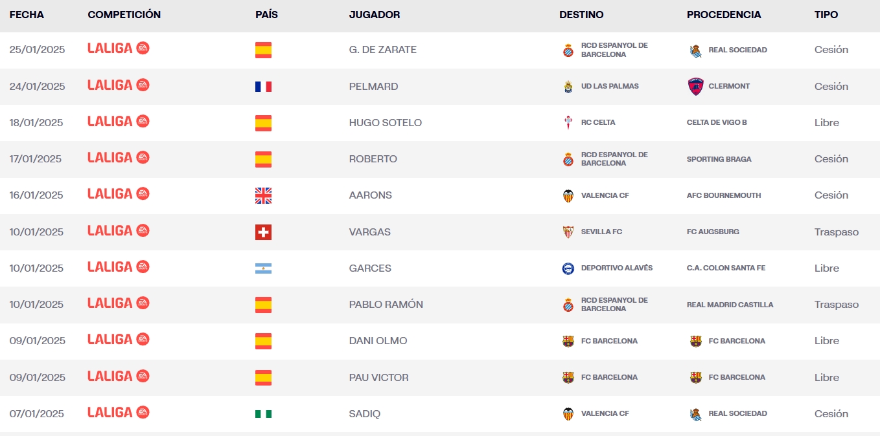880x436 pixels.
Task: Click the Argentine flag beside Garces
Action: 263,268
